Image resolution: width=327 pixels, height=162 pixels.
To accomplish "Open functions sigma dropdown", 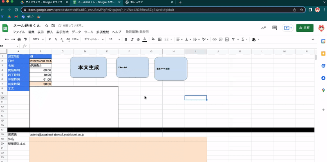I will [x=244, y=39].
